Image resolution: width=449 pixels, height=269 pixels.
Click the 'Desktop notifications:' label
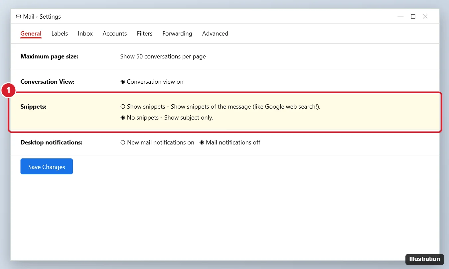click(51, 142)
